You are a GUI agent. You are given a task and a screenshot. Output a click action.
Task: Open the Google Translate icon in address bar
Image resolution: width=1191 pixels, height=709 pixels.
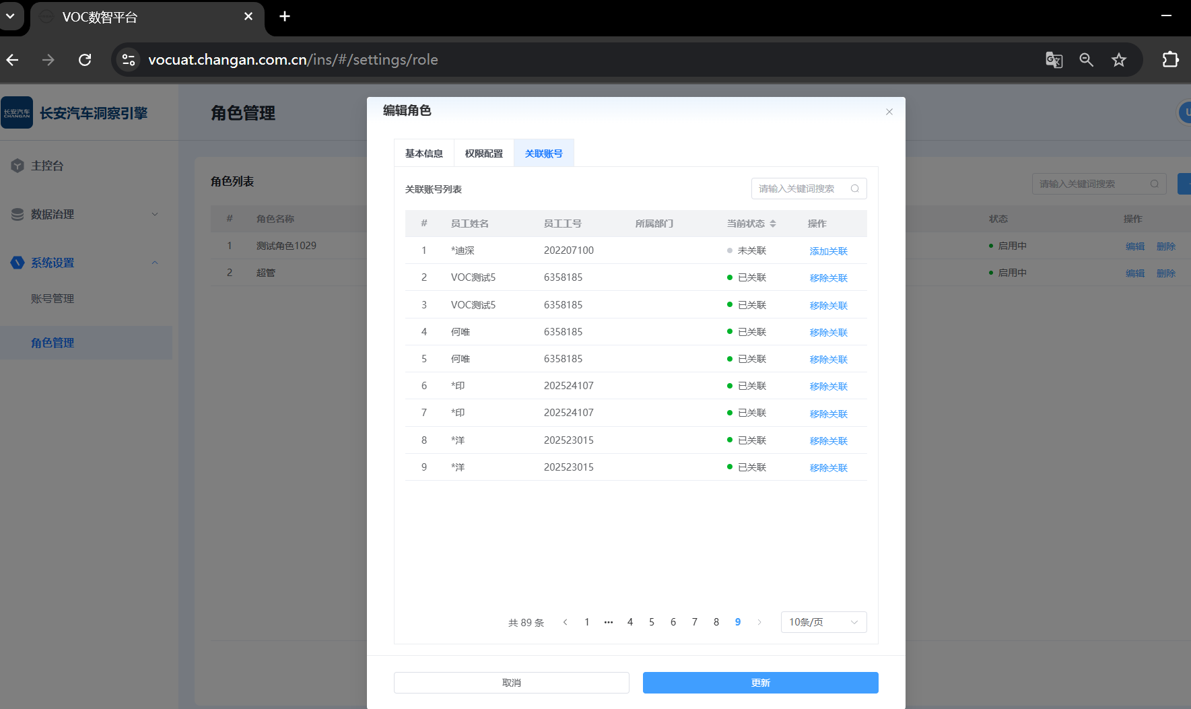(1054, 60)
